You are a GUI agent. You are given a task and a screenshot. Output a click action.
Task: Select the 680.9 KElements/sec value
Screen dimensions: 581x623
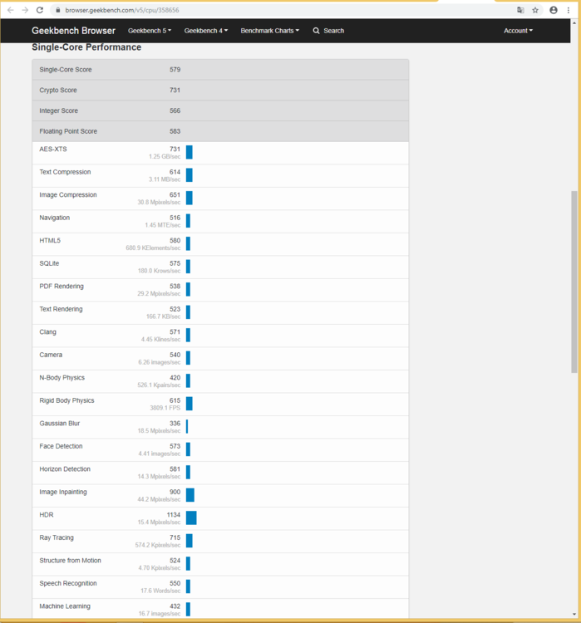(x=153, y=248)
